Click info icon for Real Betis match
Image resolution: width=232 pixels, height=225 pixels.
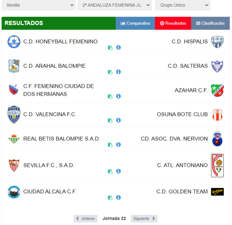118,144
